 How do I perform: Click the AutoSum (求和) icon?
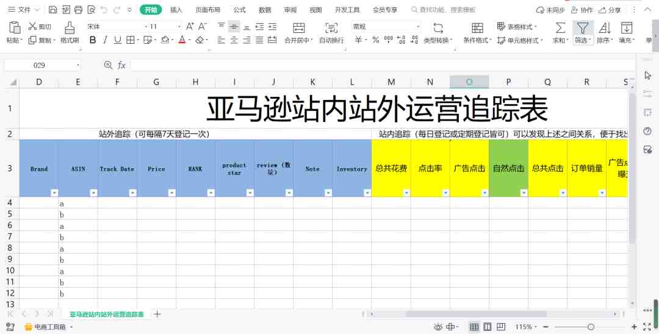[560, 27]
